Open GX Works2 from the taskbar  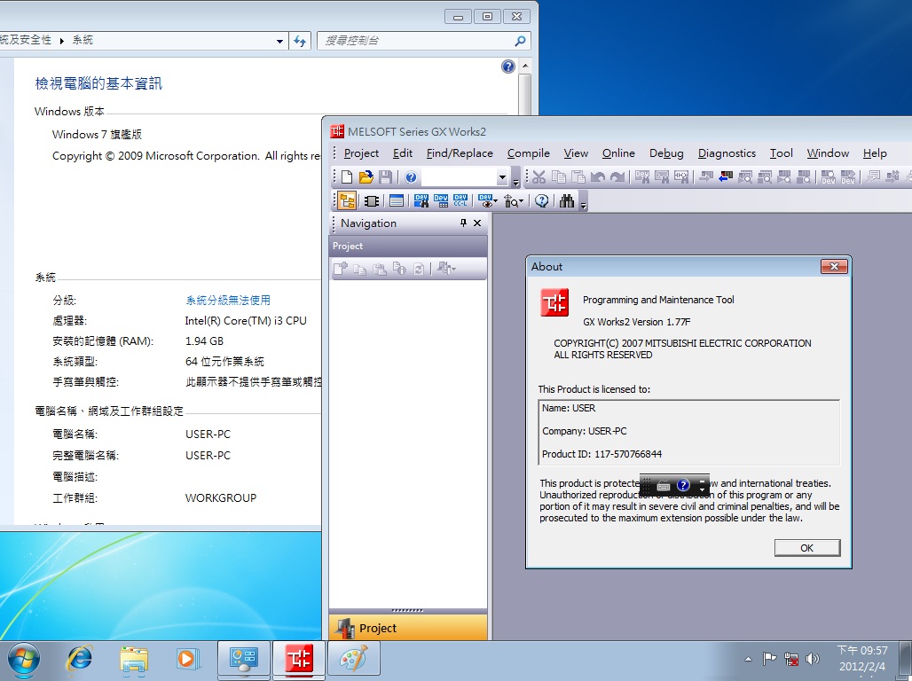(x=298, y=659)
